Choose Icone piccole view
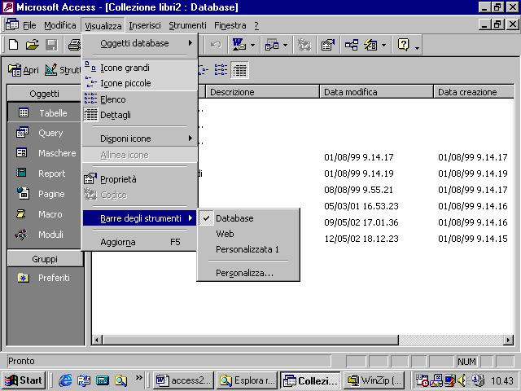521x391 pixels. tap(139, 83)
